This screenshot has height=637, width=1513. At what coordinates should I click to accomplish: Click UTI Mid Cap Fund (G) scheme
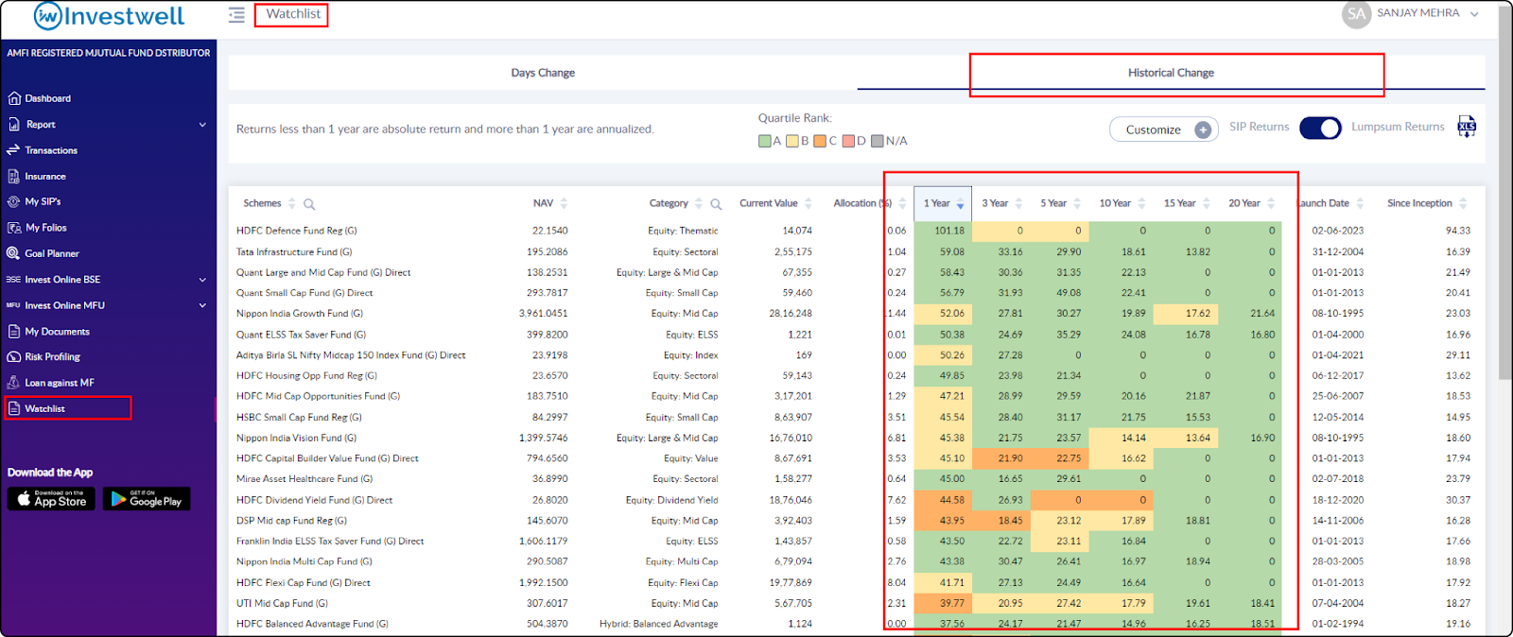pyautogui.click(x=282, y=604)
